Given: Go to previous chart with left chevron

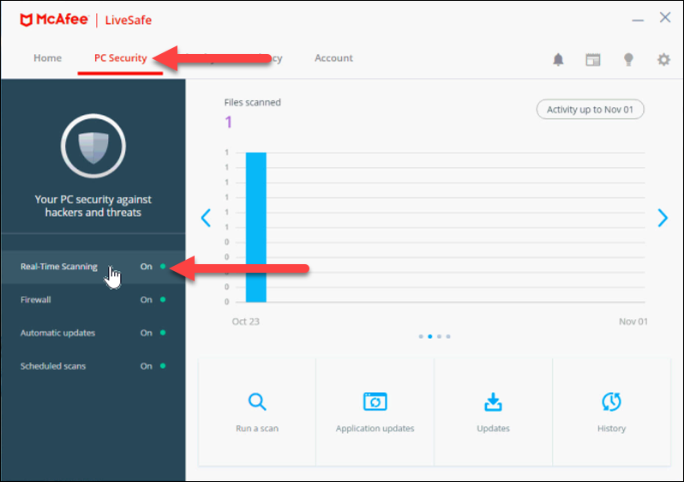Looking at the screenshot, I should coord(206,218).
